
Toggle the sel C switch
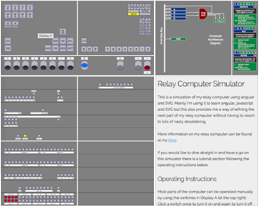23,15
